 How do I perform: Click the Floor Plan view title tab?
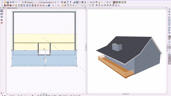point(12,8)
